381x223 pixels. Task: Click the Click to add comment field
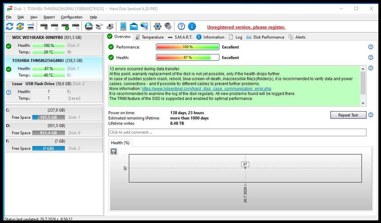pyautogui.click(x=237, y=132)
